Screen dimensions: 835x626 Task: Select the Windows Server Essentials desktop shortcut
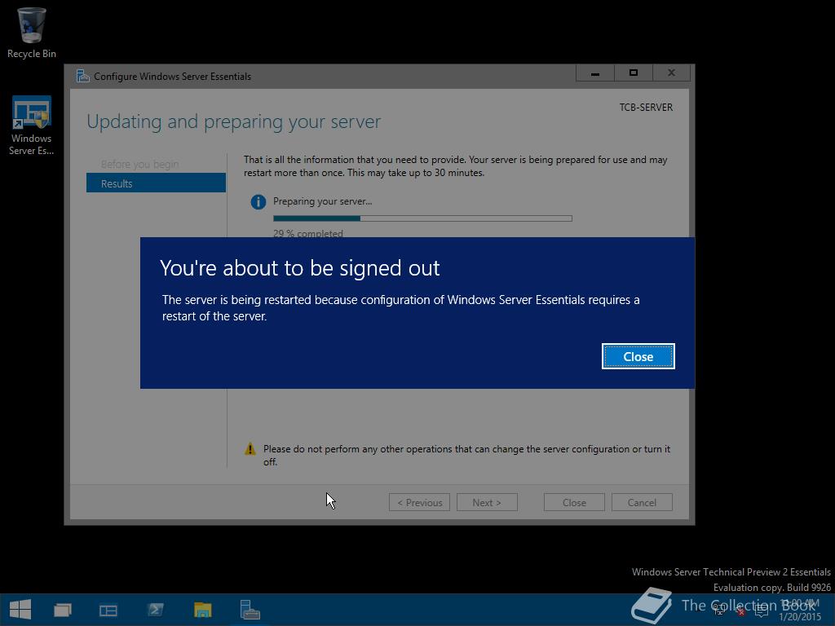(x=32, y=126)
